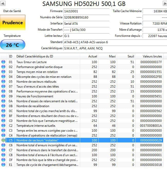Select the row Temps moyen mise en rotation
Image resolution: width=167 pixels, height=178 pixels.
tap(82, 72)
